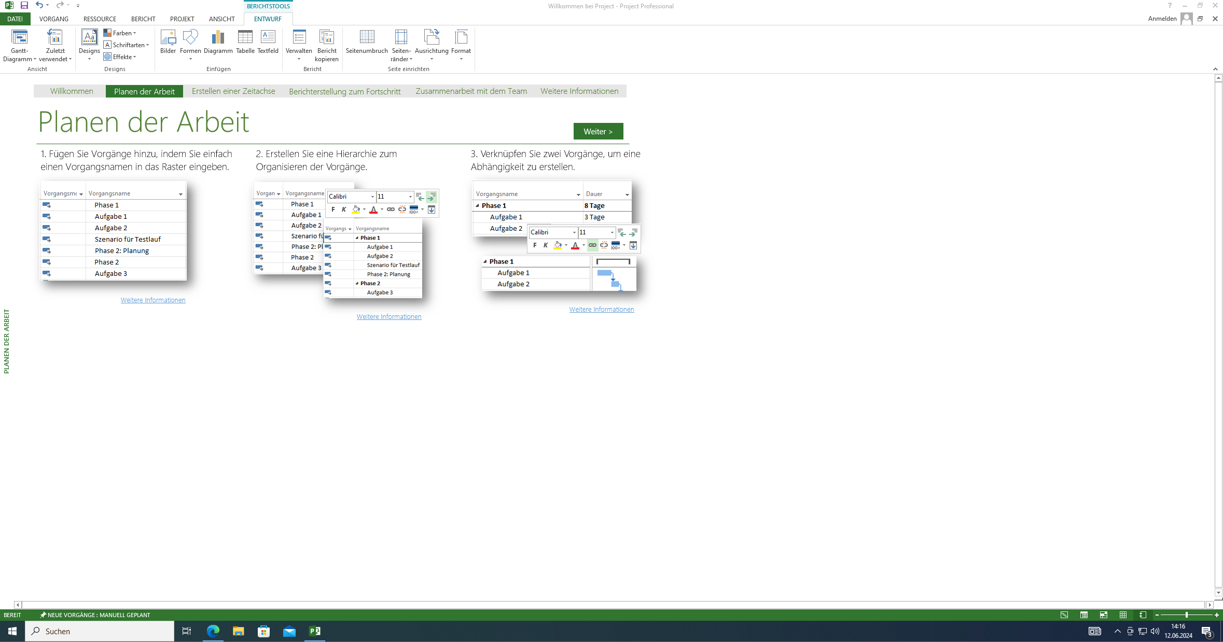Save the project using the floppy disk icon
1223x642 pixels.
point(24,5)
